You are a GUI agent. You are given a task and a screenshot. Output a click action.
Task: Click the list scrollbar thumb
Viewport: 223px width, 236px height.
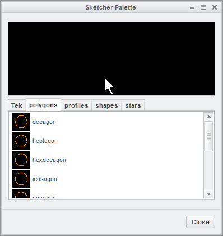tap(208, 136)
